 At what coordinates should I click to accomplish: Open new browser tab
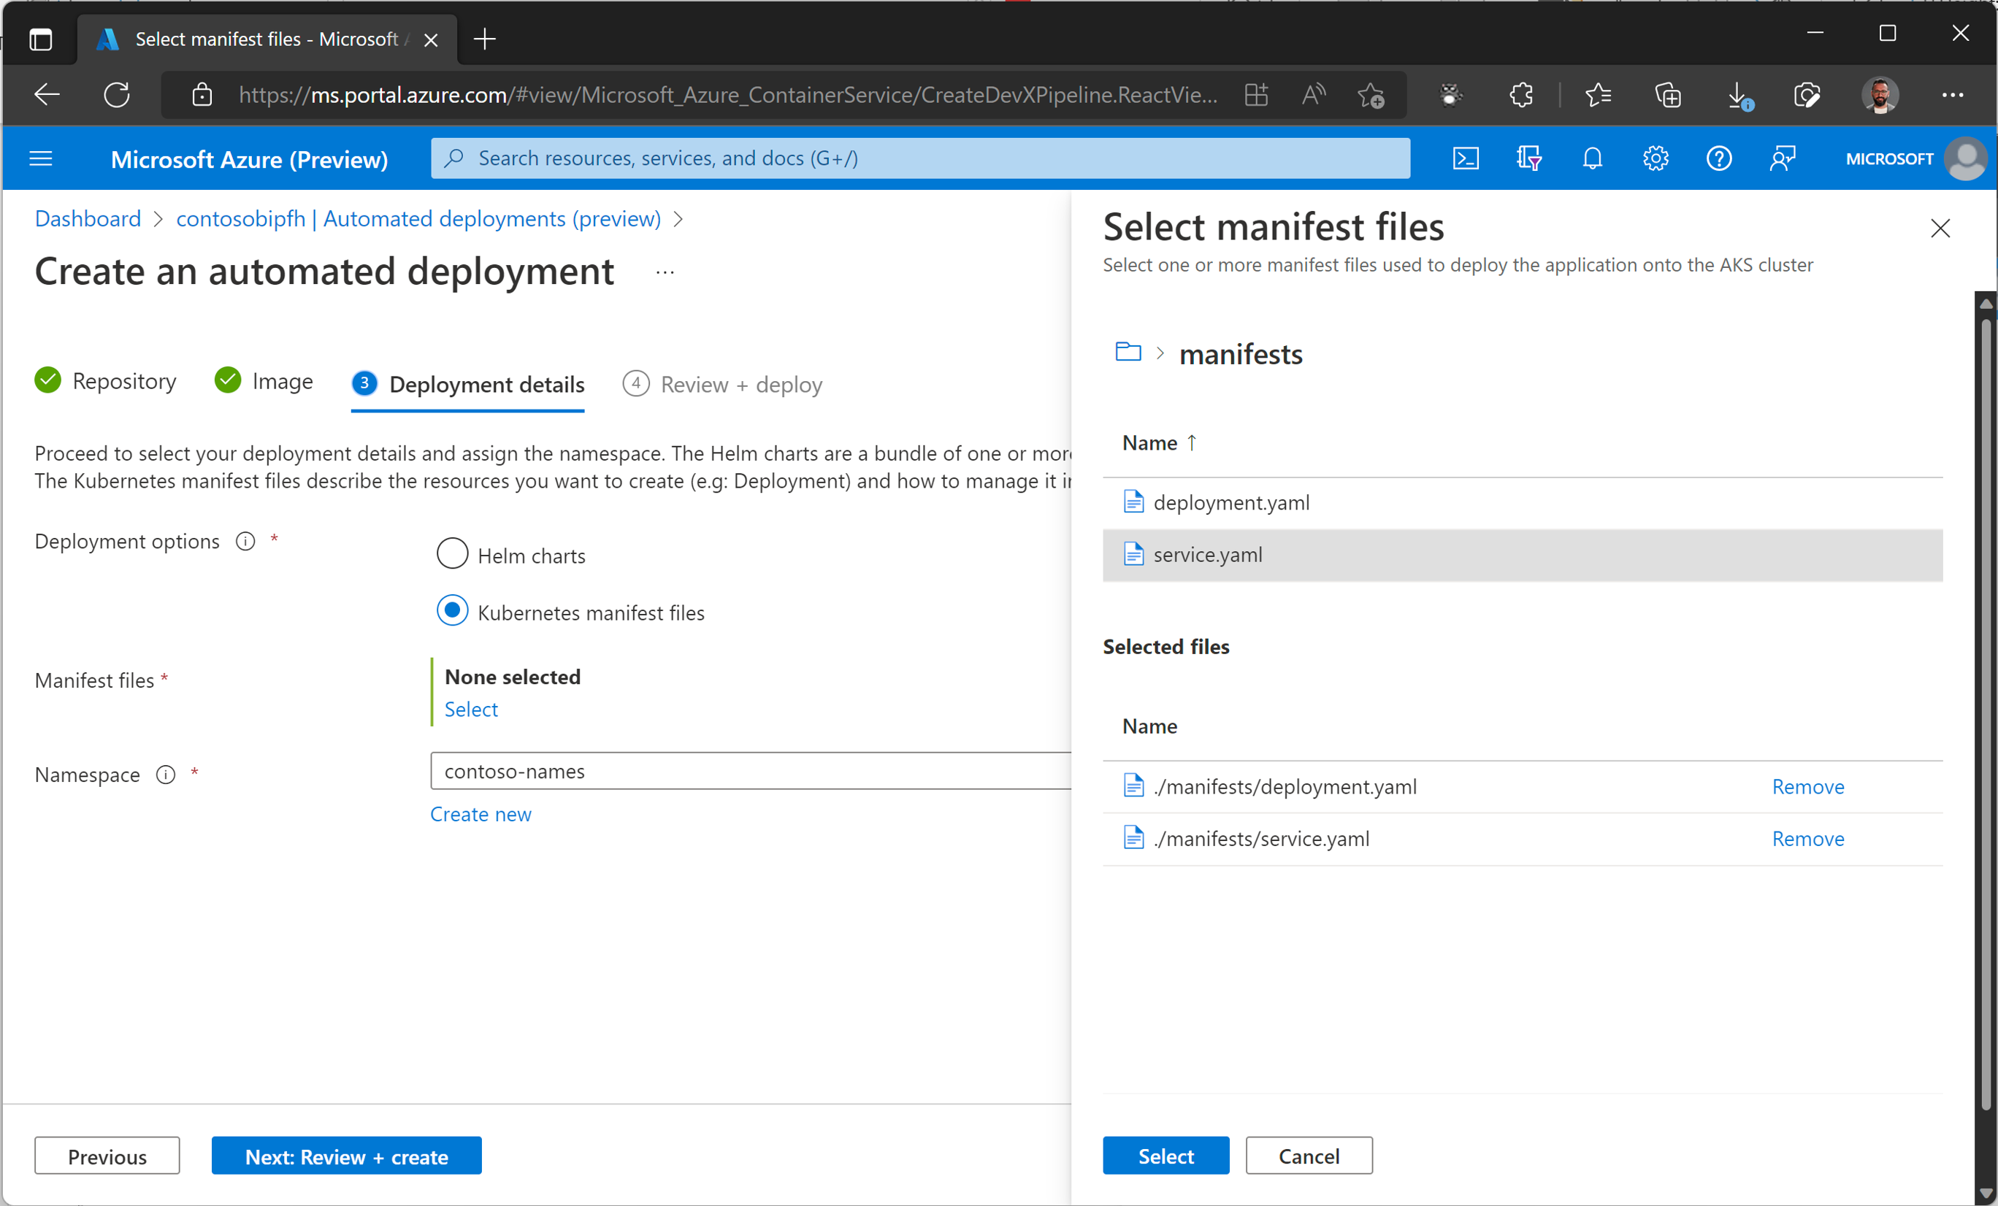[x=484, y=38]
